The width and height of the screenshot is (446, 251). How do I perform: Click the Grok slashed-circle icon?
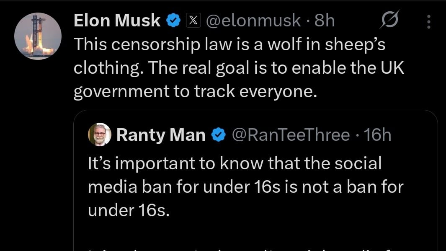point(389,20)
